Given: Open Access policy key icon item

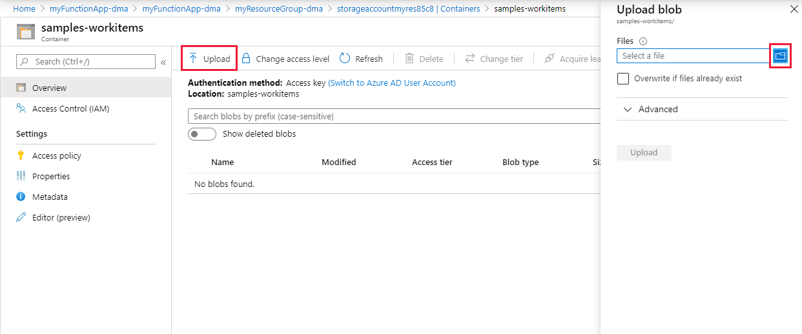Looking at the screenshot, I should (21, 155).
